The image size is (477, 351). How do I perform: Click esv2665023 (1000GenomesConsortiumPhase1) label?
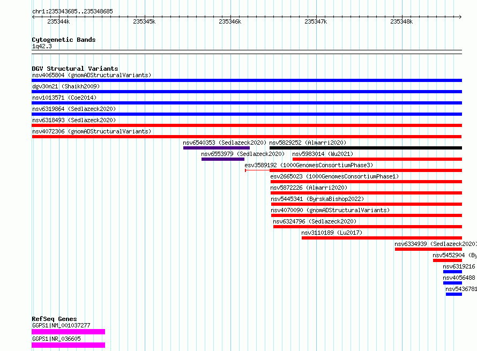(x=334, y=176)
